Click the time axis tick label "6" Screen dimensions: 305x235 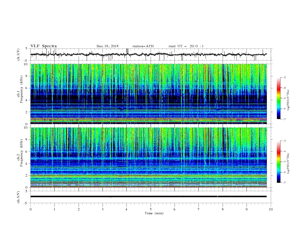175,209
